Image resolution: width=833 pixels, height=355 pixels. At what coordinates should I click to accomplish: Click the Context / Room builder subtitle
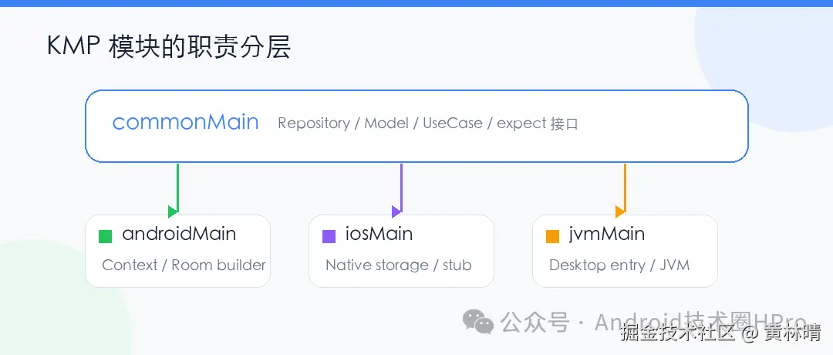click(184, 265)
